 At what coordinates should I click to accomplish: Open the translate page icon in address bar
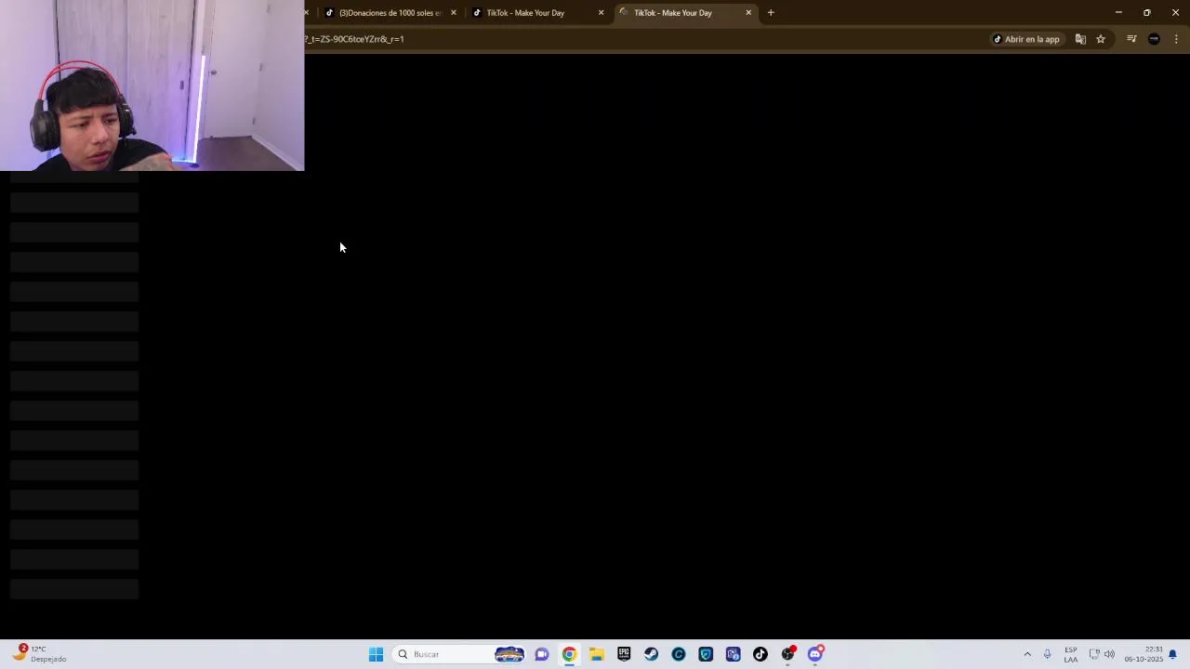(x=1080, y=39)
